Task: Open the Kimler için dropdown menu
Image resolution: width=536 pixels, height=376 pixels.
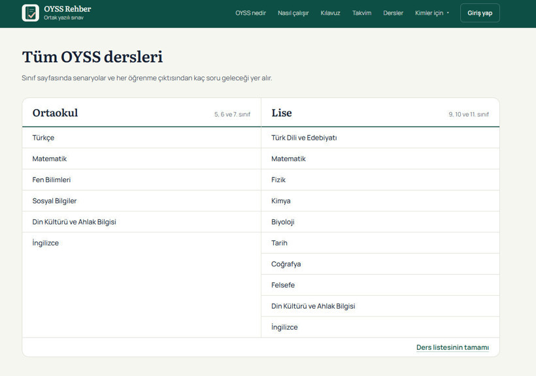Action: click(432, 13)
